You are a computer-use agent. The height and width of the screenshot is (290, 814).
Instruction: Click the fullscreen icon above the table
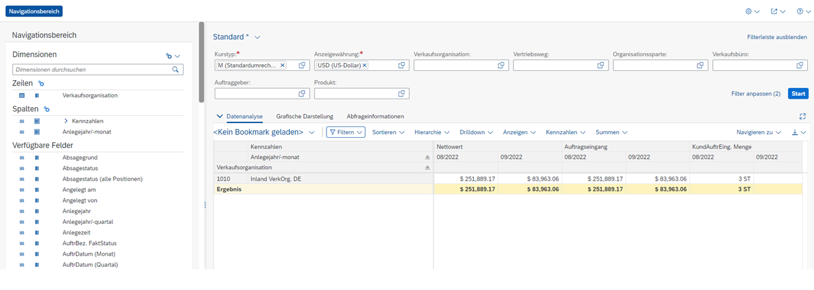(802, 117)
